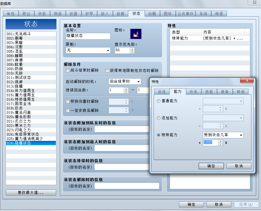Open the 公共事件 tab
This screenshot has height=211, width=261.
(186, 14)
